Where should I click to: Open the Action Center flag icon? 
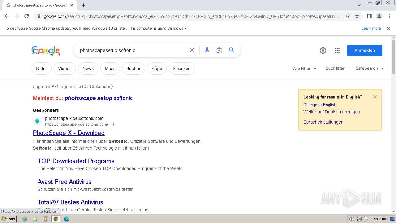[x=366, y=219]
